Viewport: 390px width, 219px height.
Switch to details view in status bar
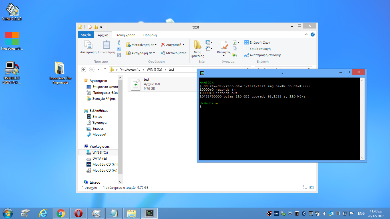click(305, 187)
